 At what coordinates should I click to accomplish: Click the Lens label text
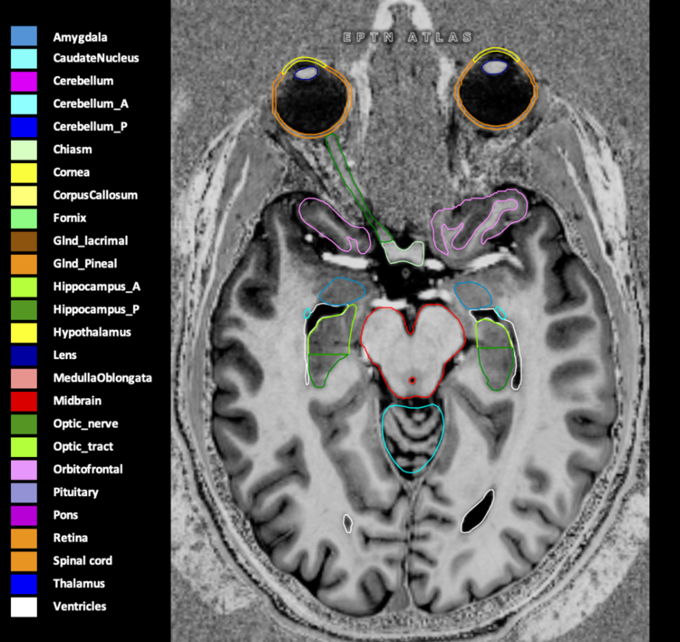point(64,355)
